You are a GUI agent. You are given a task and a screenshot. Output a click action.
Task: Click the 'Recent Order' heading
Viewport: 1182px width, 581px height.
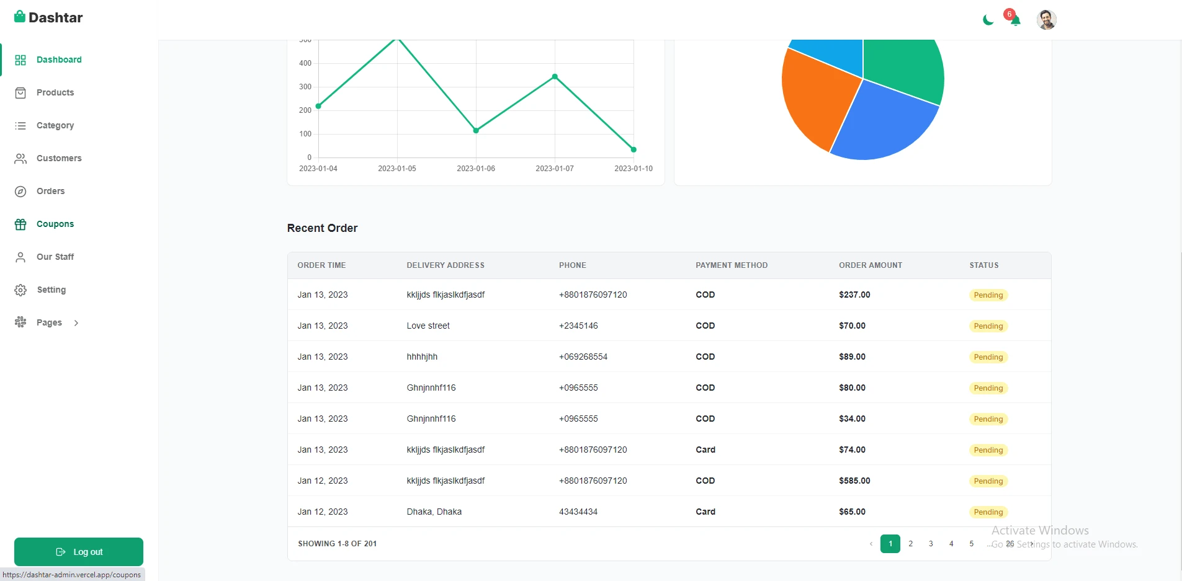click(x=322, y=228)
